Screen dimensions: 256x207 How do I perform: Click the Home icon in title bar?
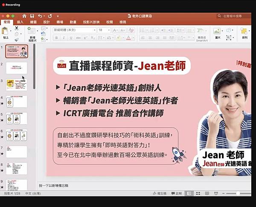[x=24, y=16]
